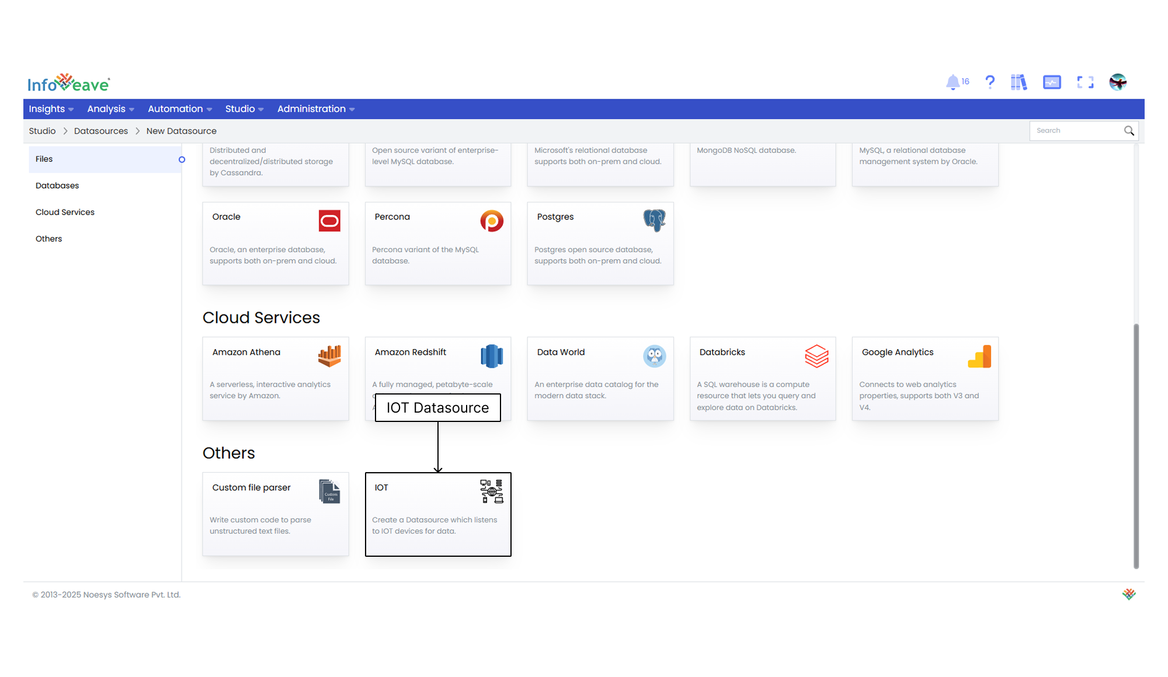This screenshot has height=677, width=1168.
Task: Click the Microsoft relational database card
Action: [x=600, y=165]
